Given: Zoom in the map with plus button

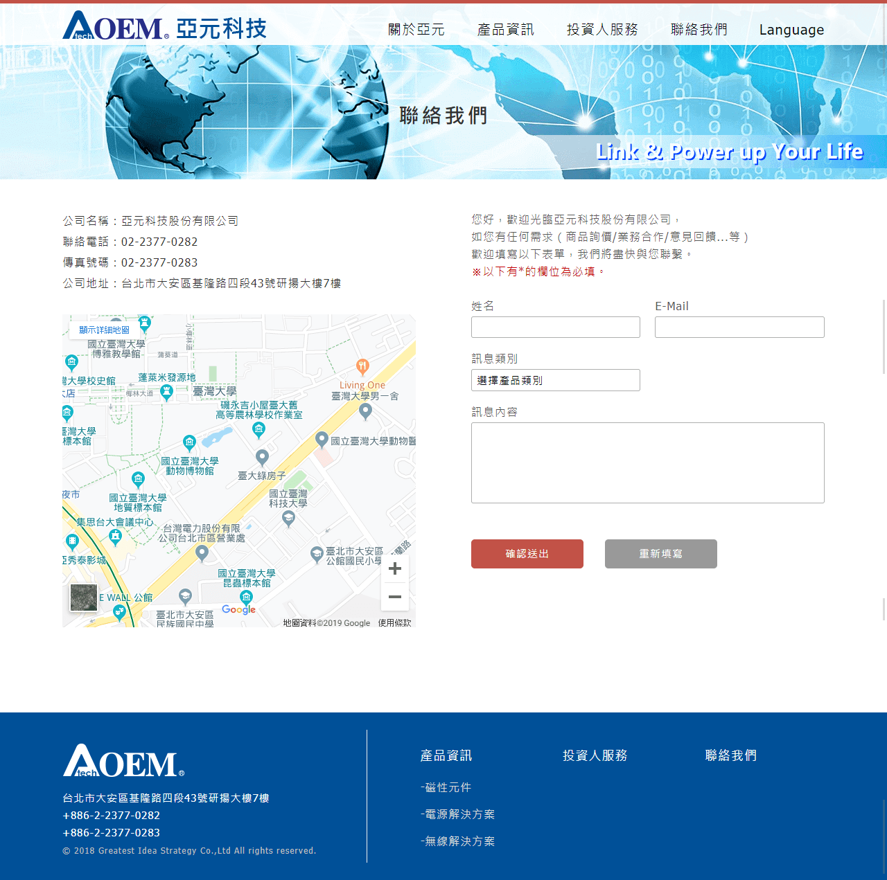Looking at the screenshot, I should point(395,568).
